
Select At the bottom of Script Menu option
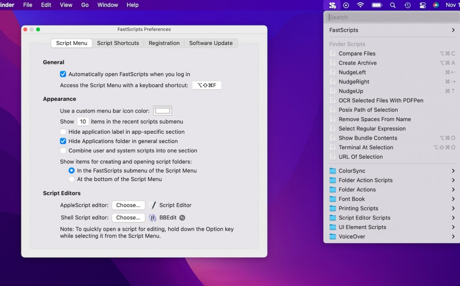click(72, 179)
